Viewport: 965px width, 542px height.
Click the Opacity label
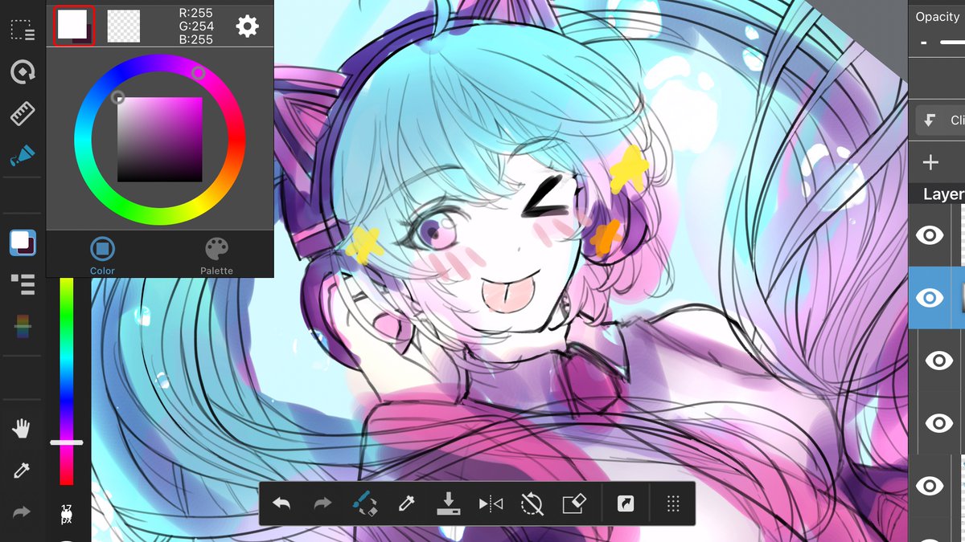[938, 17]
